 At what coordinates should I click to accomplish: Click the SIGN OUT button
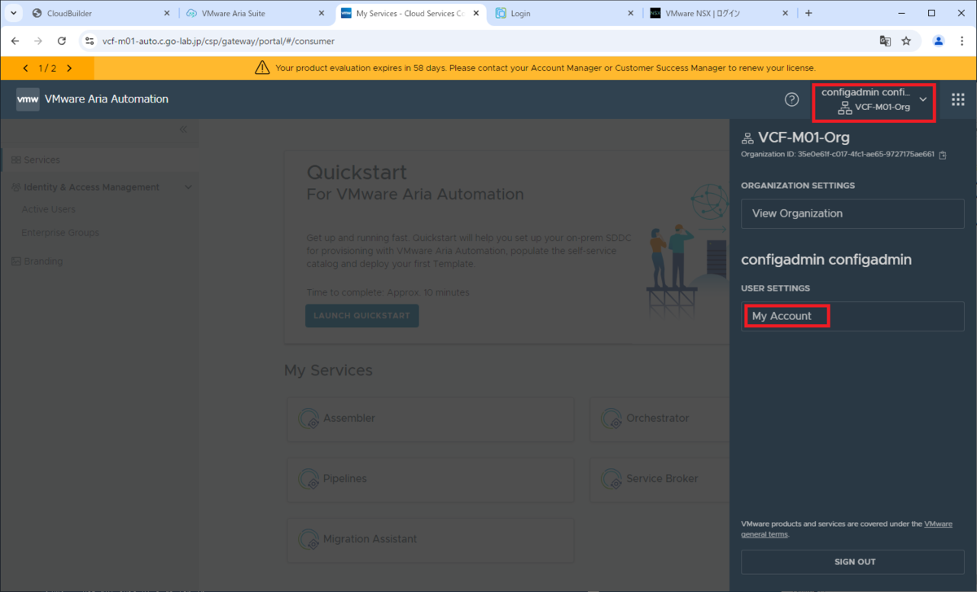tap(852, 562)
